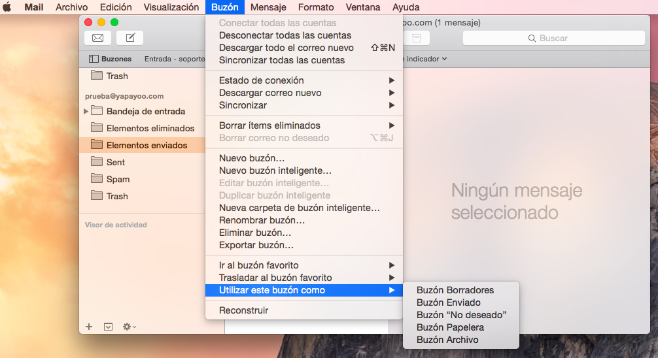
Task: Open Borrar ítems eliminados submenu
Action: (304, 125)
